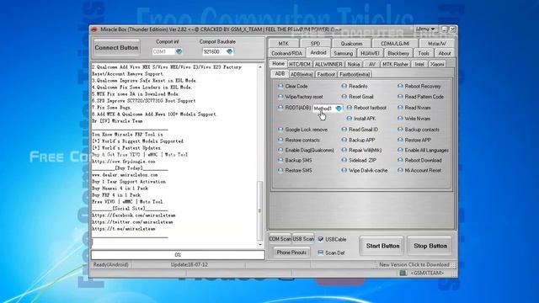Viewport: 539px width, 303px height.
Task: Select the MTK Flasher sub-tab
Action: point(395,64)
